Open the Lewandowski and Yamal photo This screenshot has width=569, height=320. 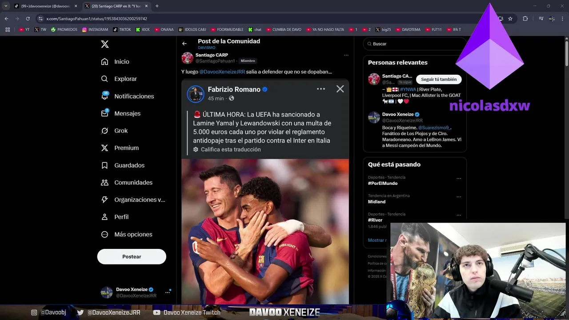[x=265, y=231]
